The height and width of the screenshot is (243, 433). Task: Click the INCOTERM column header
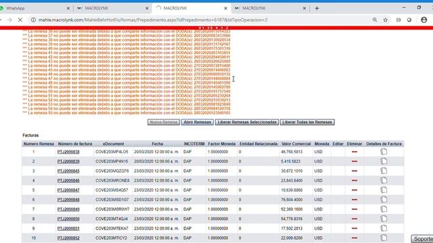click(x=194, y=144)
